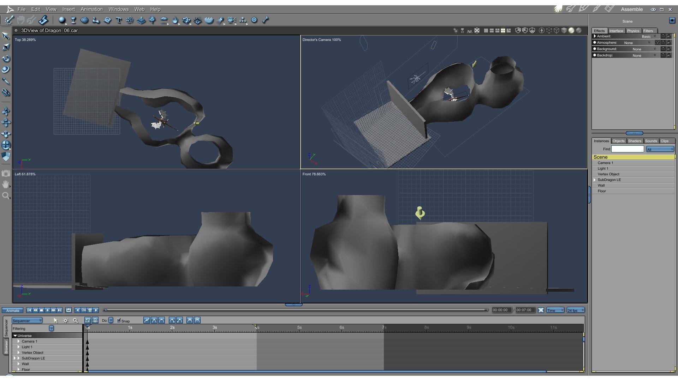Image resolution: width=678 pixels, height=381 pixels.
Task: Open the Animation menu
Action: coord(91,9)
